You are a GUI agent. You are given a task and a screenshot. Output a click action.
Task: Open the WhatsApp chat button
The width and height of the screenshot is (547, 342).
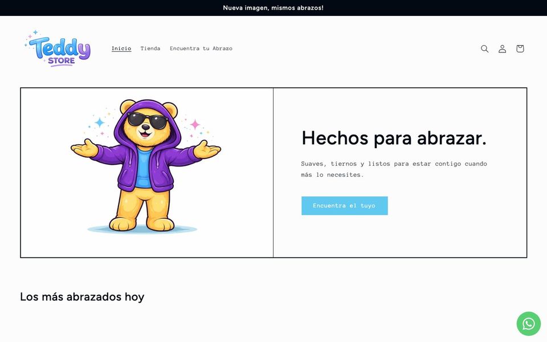click(x=529, y=324)
